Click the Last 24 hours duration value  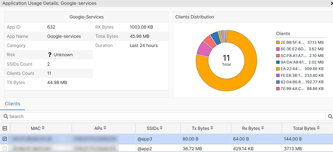pyautogui.click(x=144, y=45)
